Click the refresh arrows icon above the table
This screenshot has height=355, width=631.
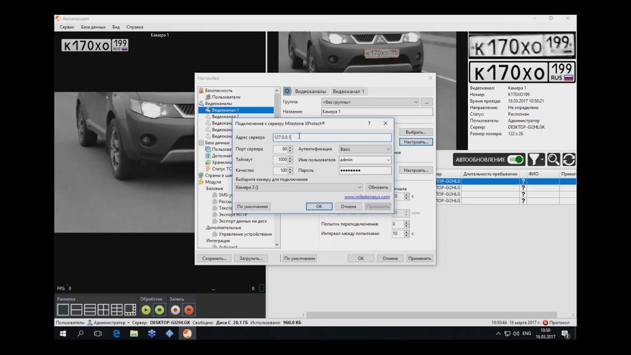[568, 160]
